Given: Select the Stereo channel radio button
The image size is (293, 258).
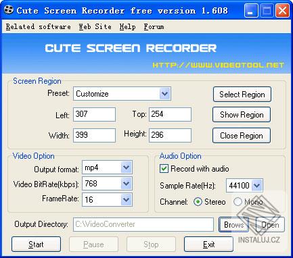Looking at the screenshot, I should pyautogui.click(x=198, y=202).
